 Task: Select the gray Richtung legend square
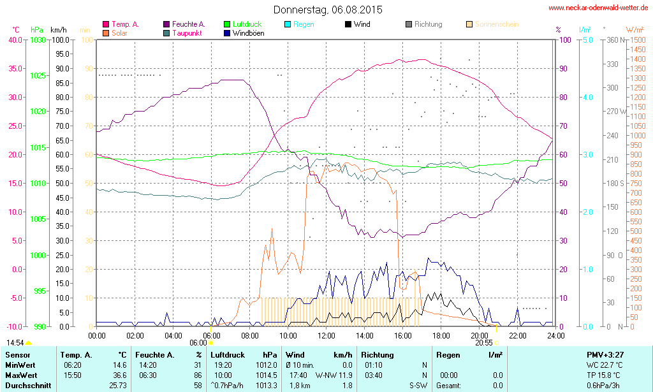[409, 24]
